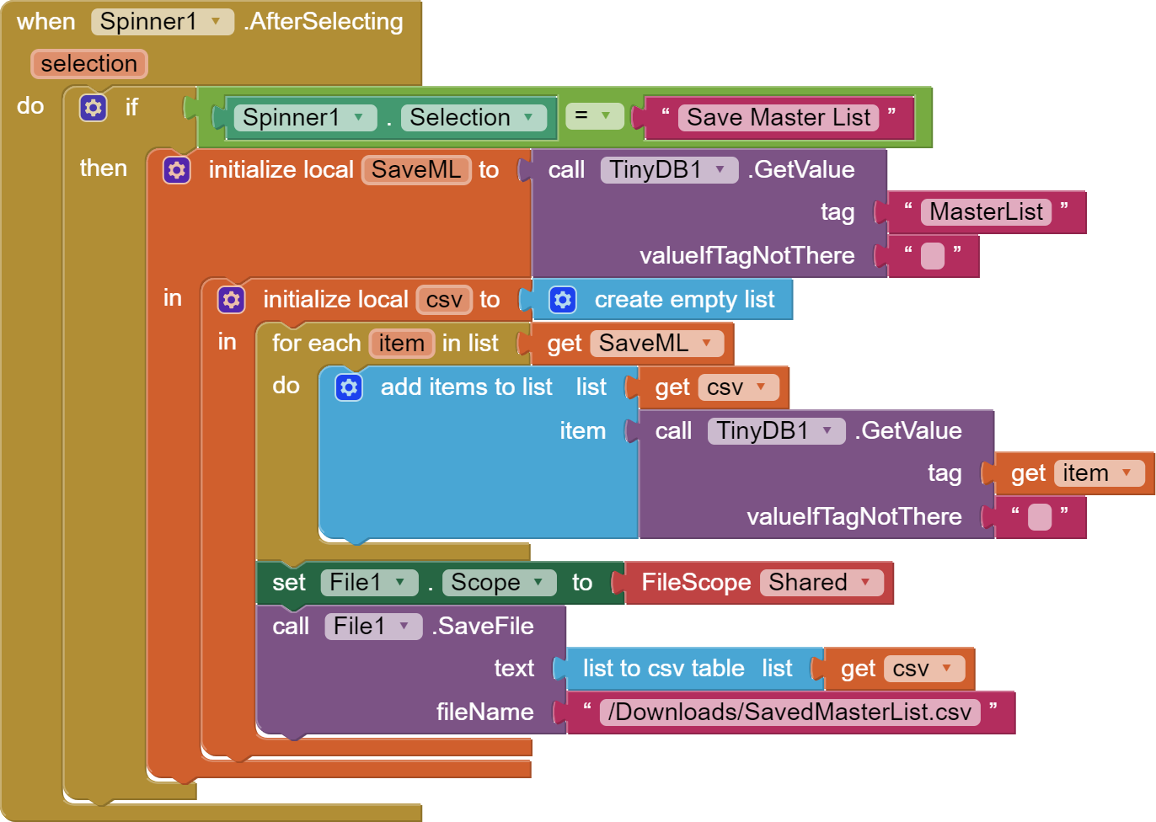Viewport: 1156px width, 822px height.
Task: Open mutator gear on initialize local SaveML
Action: 177,170
